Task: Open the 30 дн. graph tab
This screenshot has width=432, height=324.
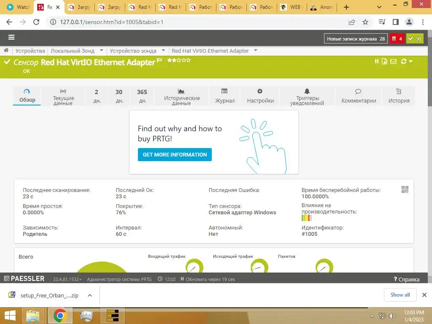Action: click(x=119, y=96)
